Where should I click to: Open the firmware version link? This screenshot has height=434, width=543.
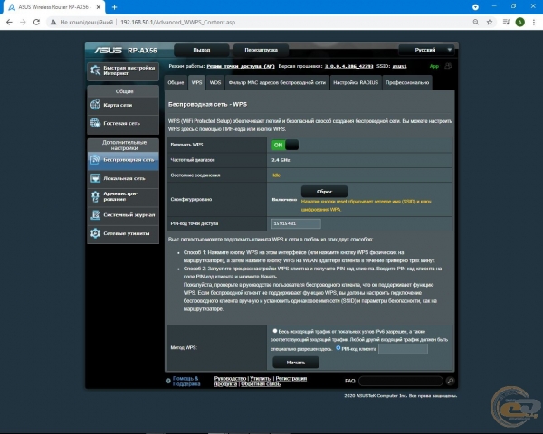(x=348, y=66)
